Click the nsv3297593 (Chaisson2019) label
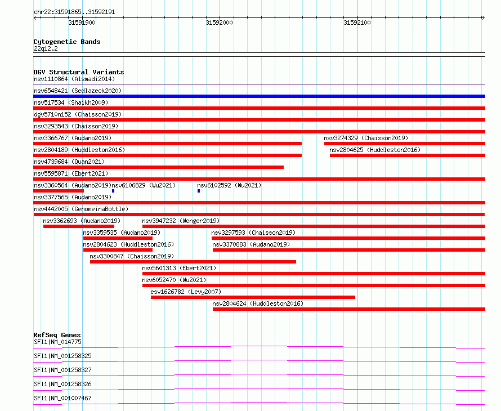Viewport: 501px width, 411px height. 253,233
